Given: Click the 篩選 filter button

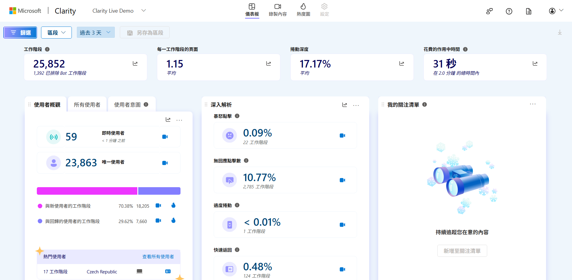Looking at the screenshot, I should tap(20, 33).
